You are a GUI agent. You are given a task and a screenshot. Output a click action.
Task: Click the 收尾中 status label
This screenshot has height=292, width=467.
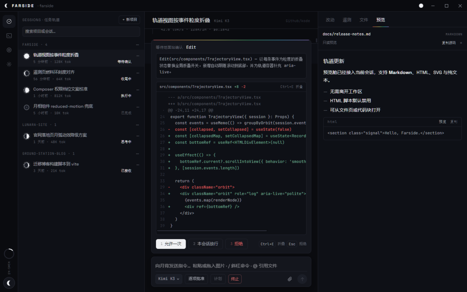coord(126,79)
